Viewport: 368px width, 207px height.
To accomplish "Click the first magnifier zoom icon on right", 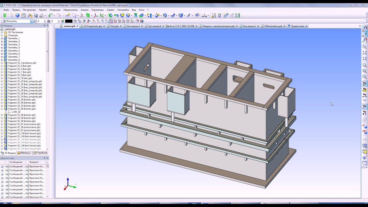I will 365,47.
